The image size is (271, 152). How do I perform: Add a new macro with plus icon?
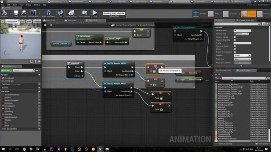click(39, 88)
